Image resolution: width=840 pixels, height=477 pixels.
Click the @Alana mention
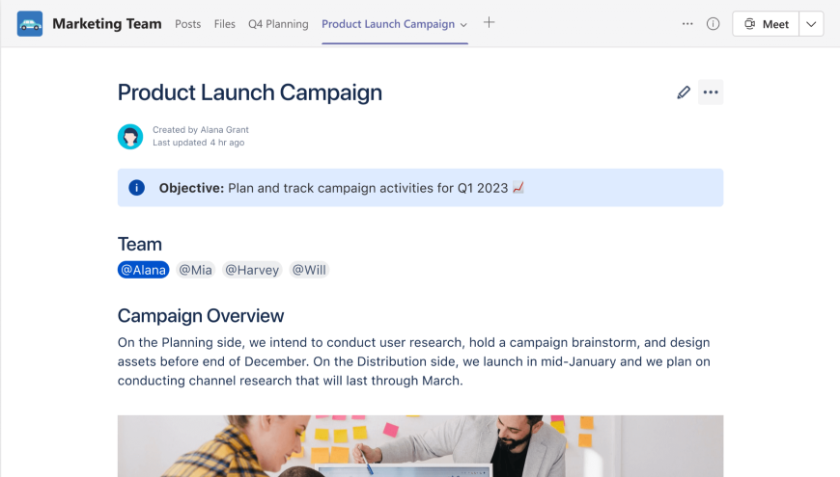[144, 270]
